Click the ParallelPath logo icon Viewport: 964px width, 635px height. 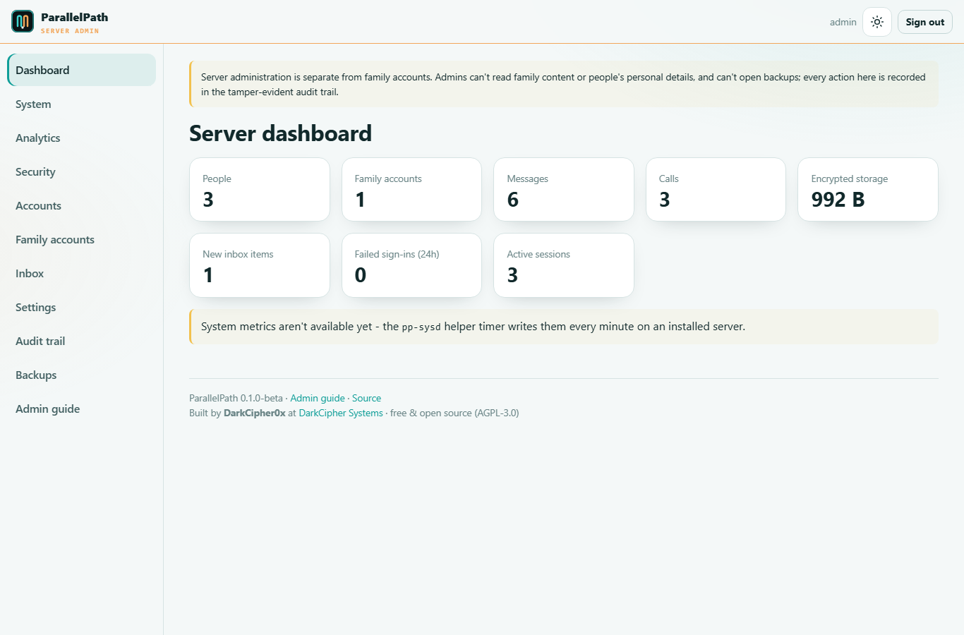[x=23, y=21]
